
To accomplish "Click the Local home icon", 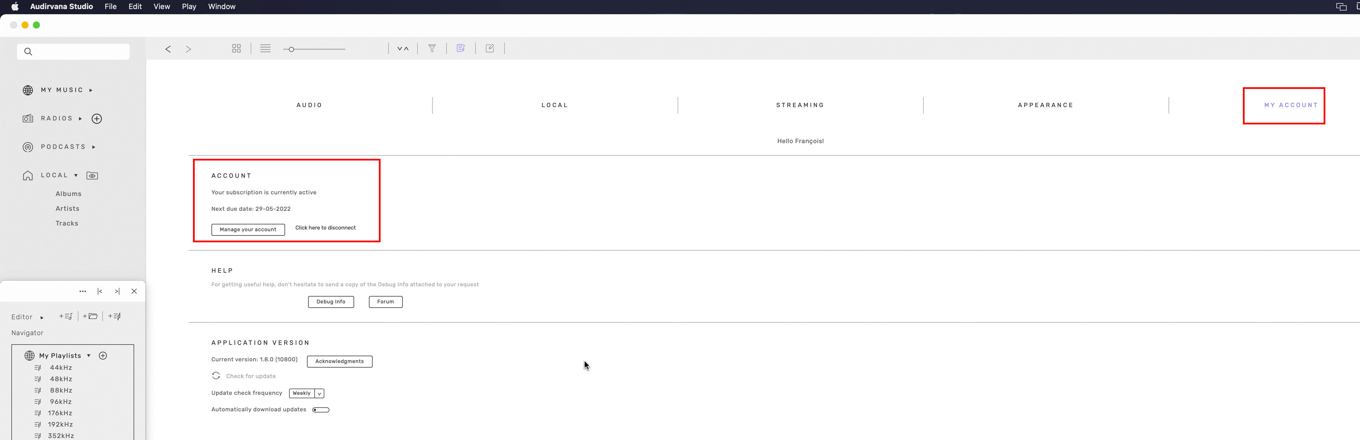I will pos(28,176).
